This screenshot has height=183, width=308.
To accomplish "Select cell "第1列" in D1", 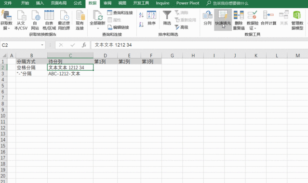I will 105,62.
